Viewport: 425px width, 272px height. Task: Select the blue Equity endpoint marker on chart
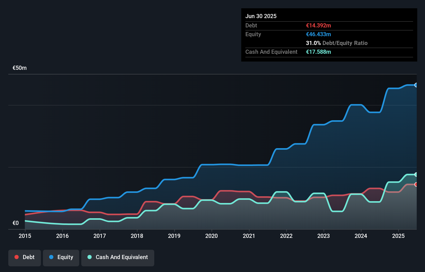pyautogui.click(x=416, y=85)
